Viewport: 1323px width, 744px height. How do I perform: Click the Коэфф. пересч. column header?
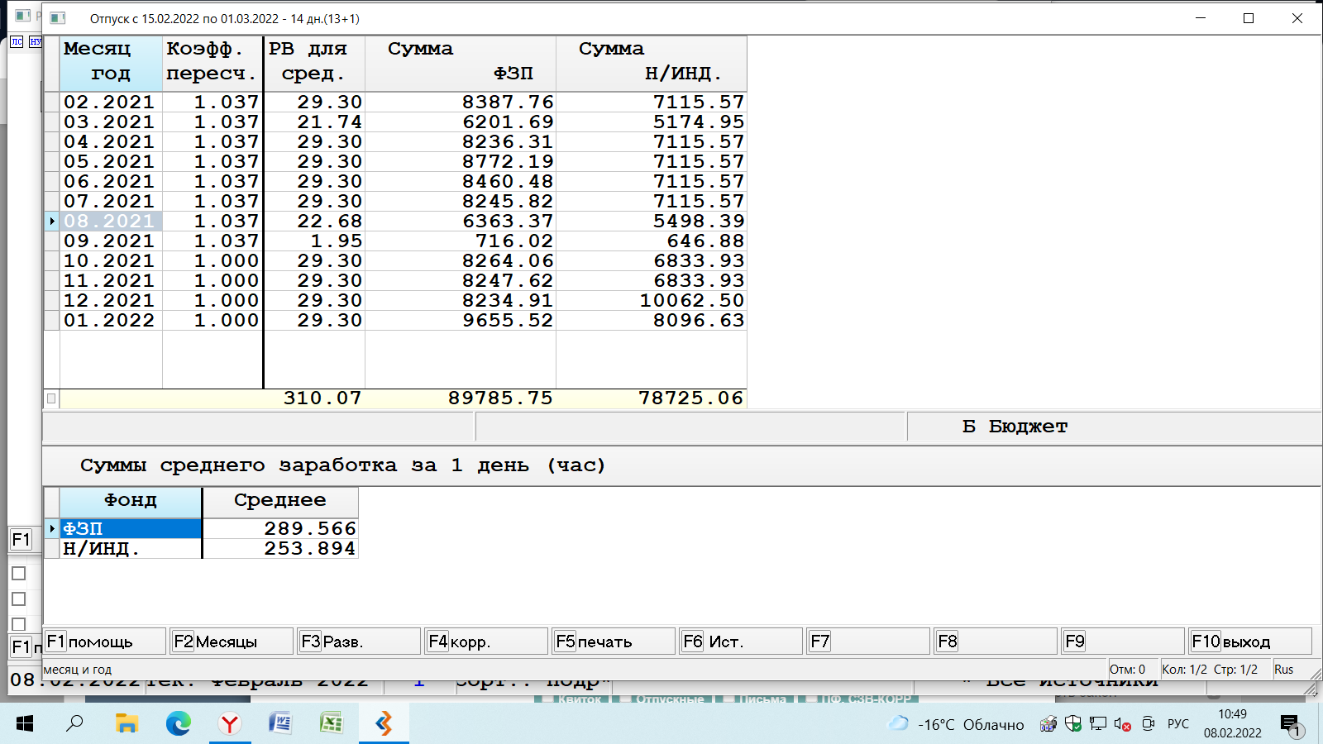point(213,63)
